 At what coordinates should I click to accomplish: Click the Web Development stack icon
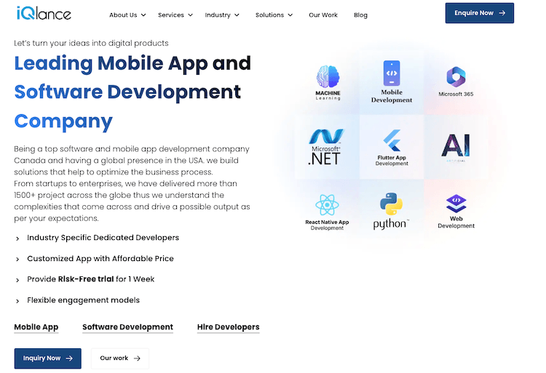[x=456, y=204]
